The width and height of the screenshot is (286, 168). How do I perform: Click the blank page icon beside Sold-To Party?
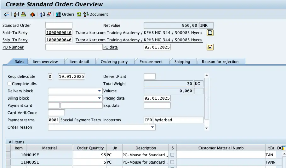point(210,33)
